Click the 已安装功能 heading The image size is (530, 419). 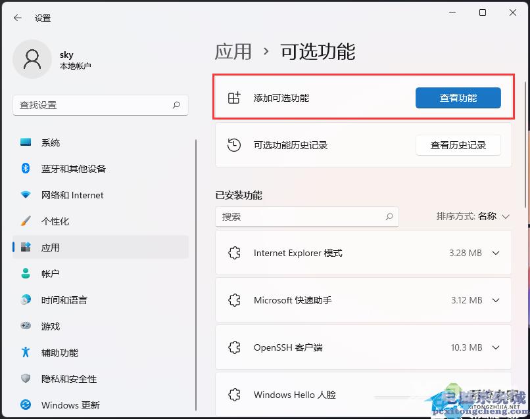click(x=239, y=195)
